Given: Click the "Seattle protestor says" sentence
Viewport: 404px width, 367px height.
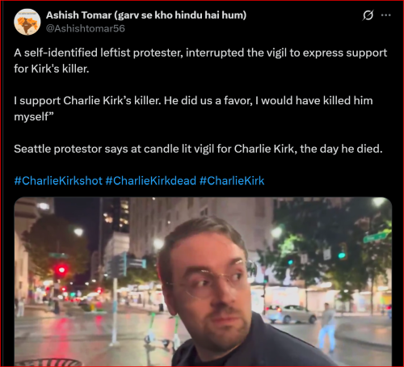Looking at the screenshot, I should (198, 149).
